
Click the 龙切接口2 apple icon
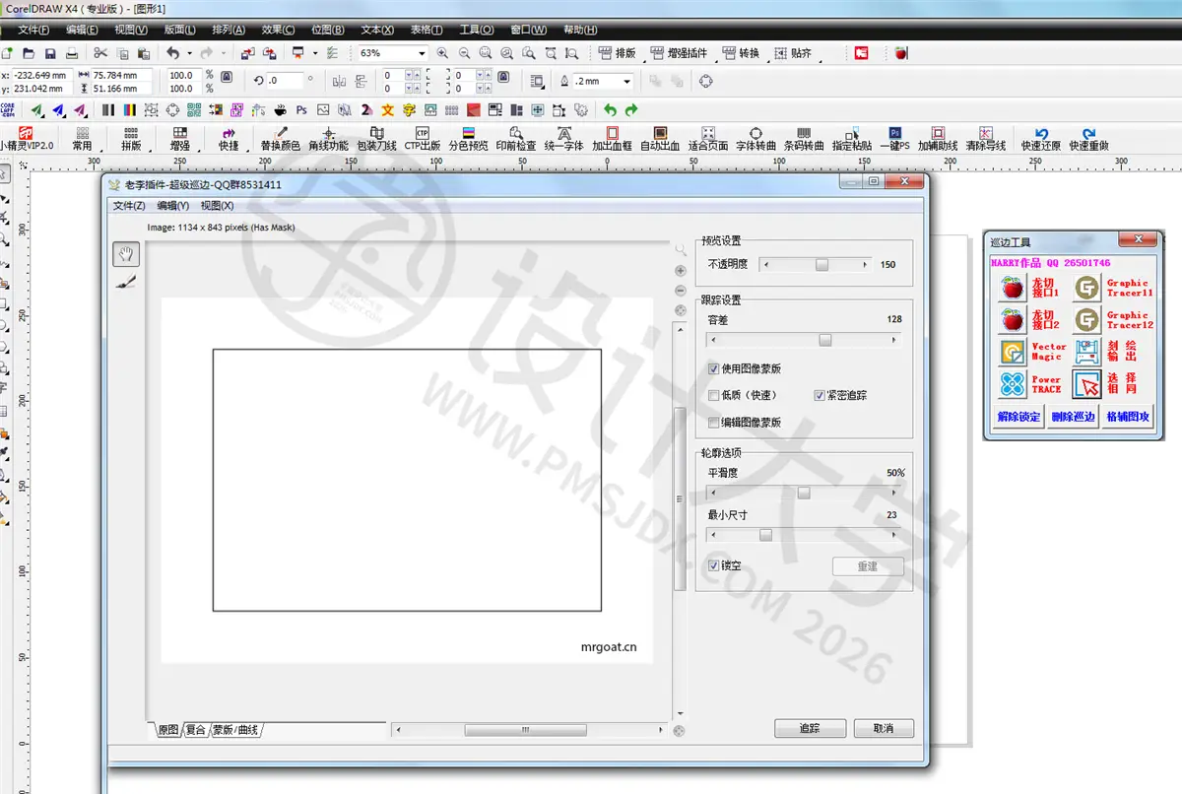click(1012, 320)
